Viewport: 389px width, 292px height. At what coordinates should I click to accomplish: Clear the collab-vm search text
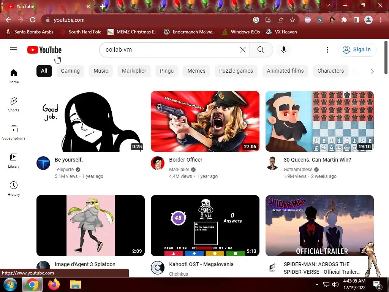(243, 50)
